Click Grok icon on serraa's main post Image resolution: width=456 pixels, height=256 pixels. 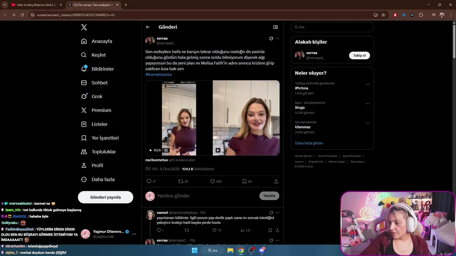pos(271,38)
